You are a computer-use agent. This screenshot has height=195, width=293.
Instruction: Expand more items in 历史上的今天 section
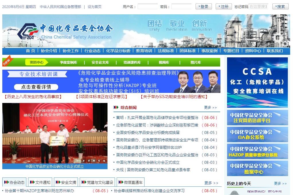point(280,184)
